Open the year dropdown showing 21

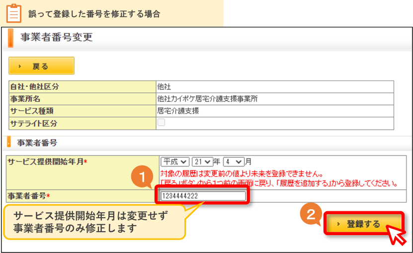click(202, 162)
